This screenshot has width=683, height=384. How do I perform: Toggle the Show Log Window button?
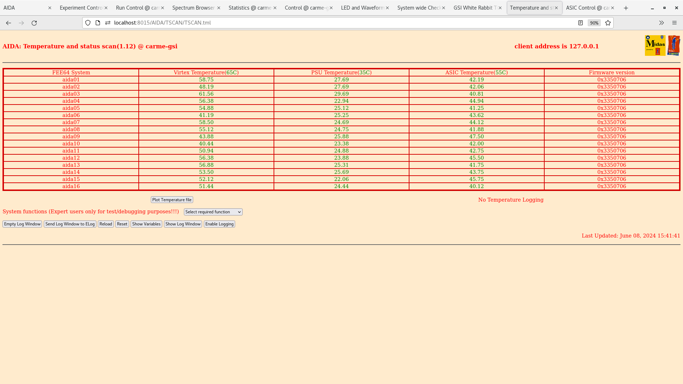182,224
